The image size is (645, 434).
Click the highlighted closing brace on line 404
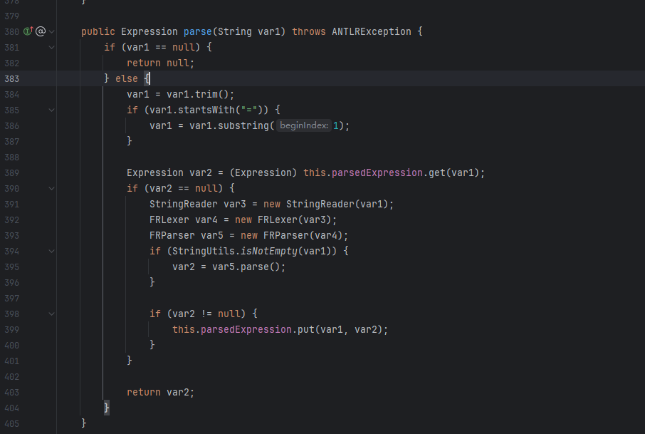point(107,408)
